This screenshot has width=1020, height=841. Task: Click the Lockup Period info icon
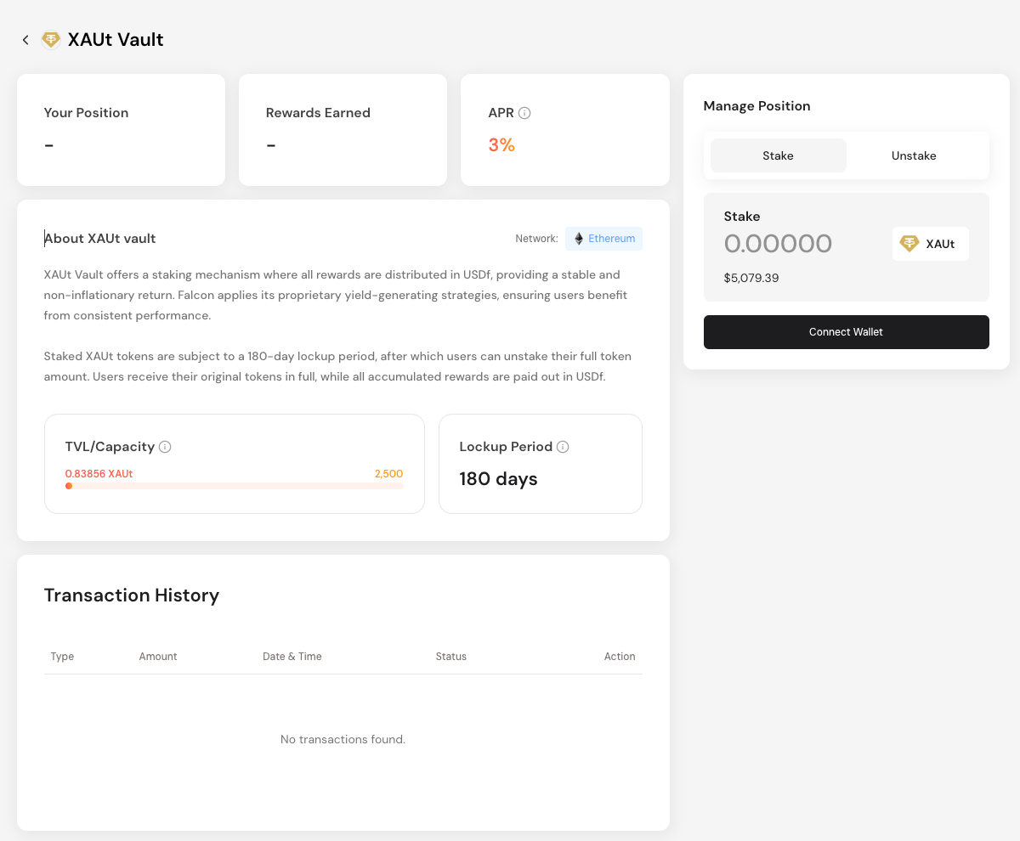click(563, 447)
